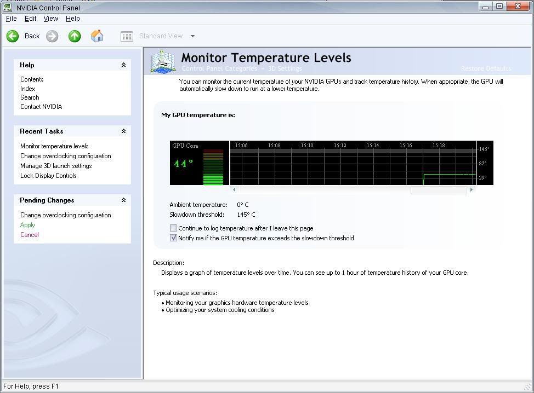Screen dimensions: 534x393
Task: Go to the Home icon in toolbar
Action: coord(97,36)
